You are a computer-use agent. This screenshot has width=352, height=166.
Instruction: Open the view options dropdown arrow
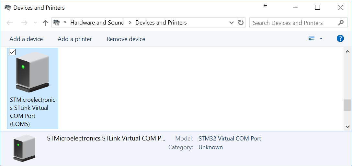(321, 38)
